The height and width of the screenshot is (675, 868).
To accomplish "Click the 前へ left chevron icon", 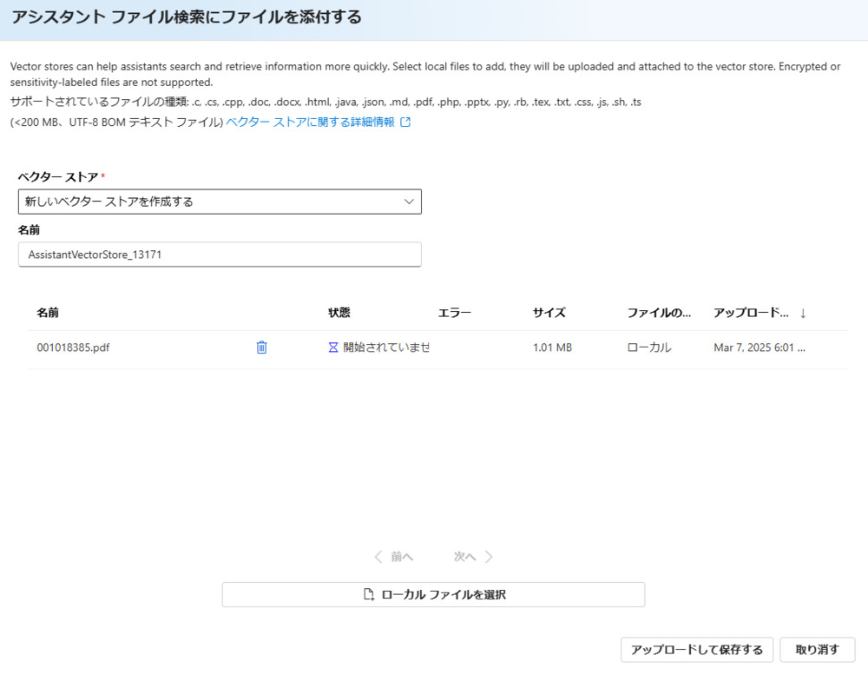I will 378,557.
